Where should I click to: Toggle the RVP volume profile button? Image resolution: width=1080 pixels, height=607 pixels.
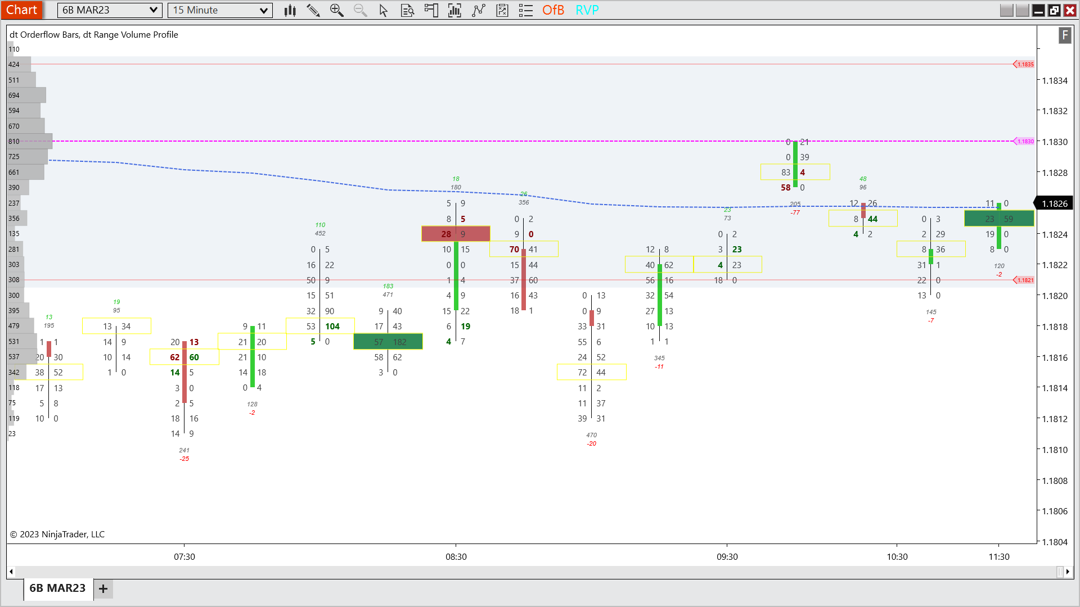point(587,10)
